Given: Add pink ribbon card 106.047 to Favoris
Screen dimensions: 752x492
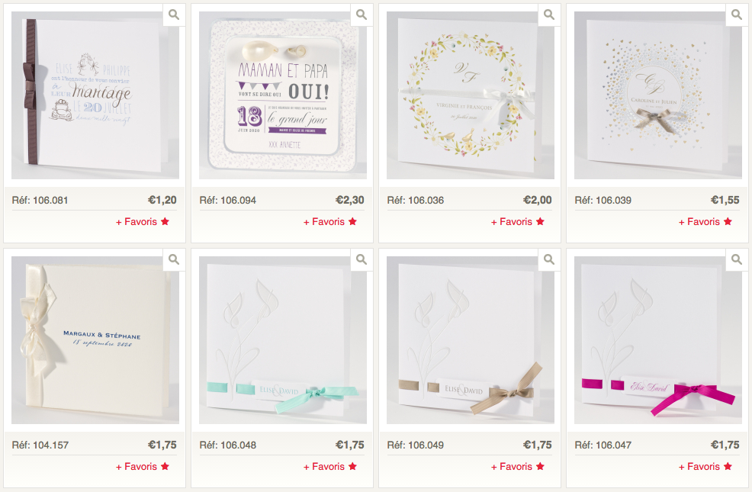Looking at the screenshot, I should 705,467.
